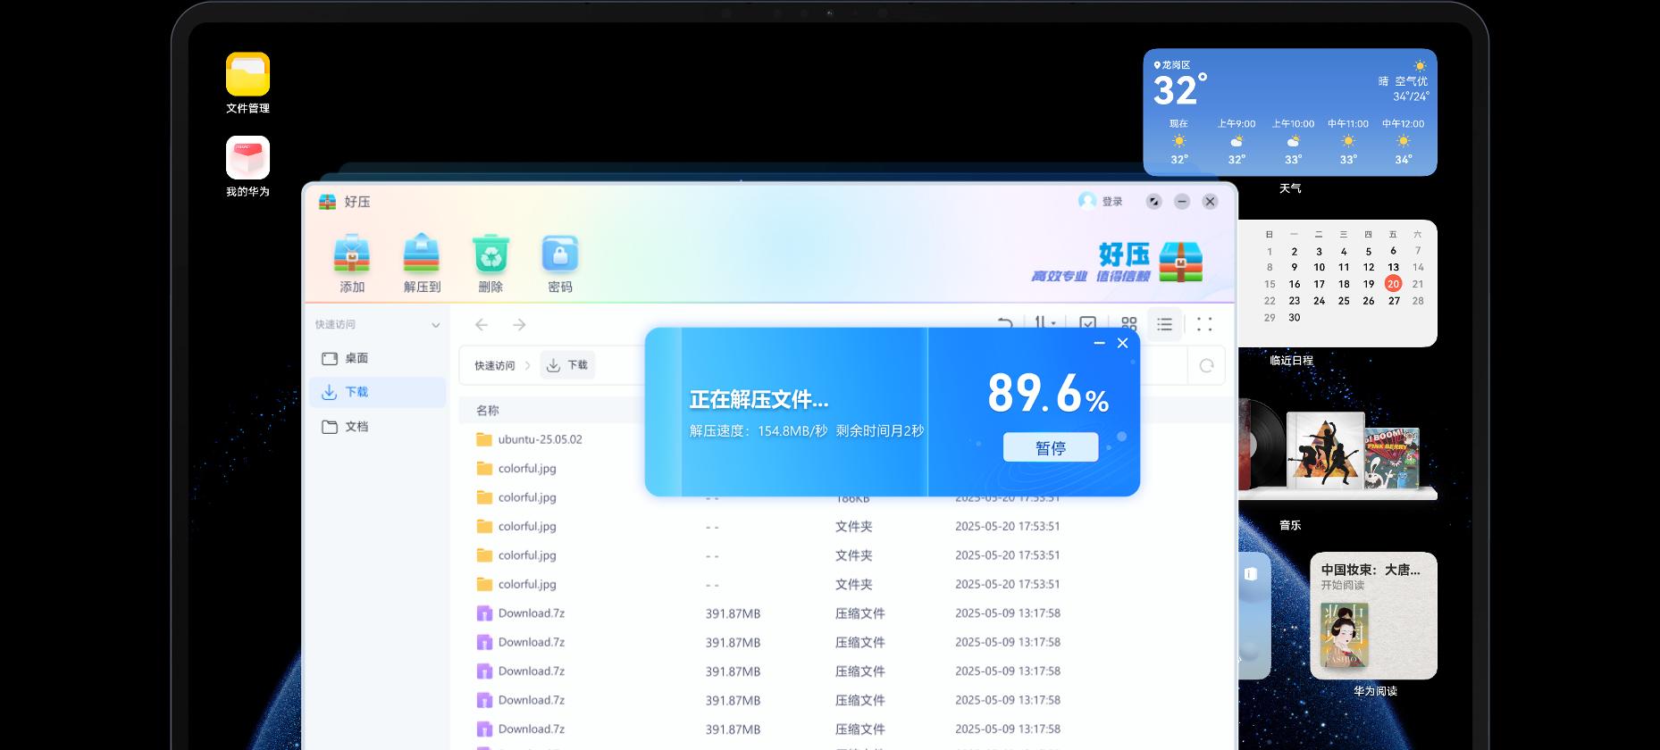Click the 89.6% progress readout

click(x=1048, y=393)
